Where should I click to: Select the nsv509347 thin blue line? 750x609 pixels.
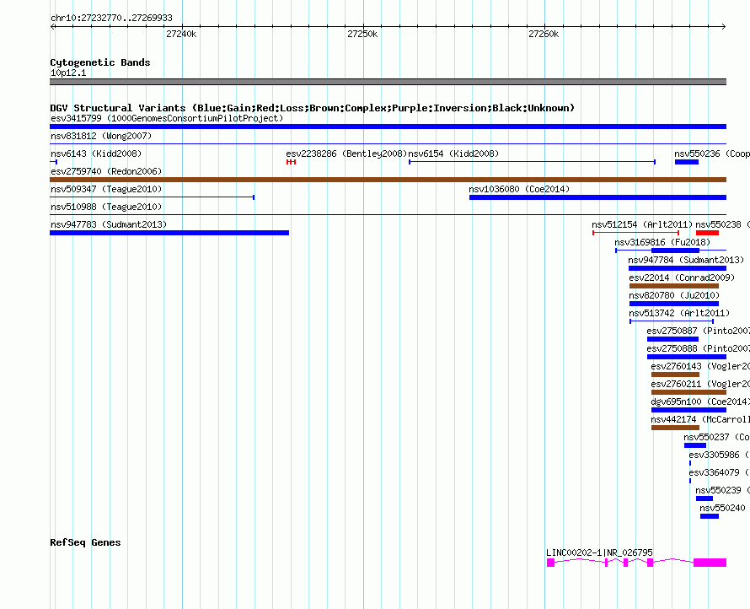(x=152, y=197)
